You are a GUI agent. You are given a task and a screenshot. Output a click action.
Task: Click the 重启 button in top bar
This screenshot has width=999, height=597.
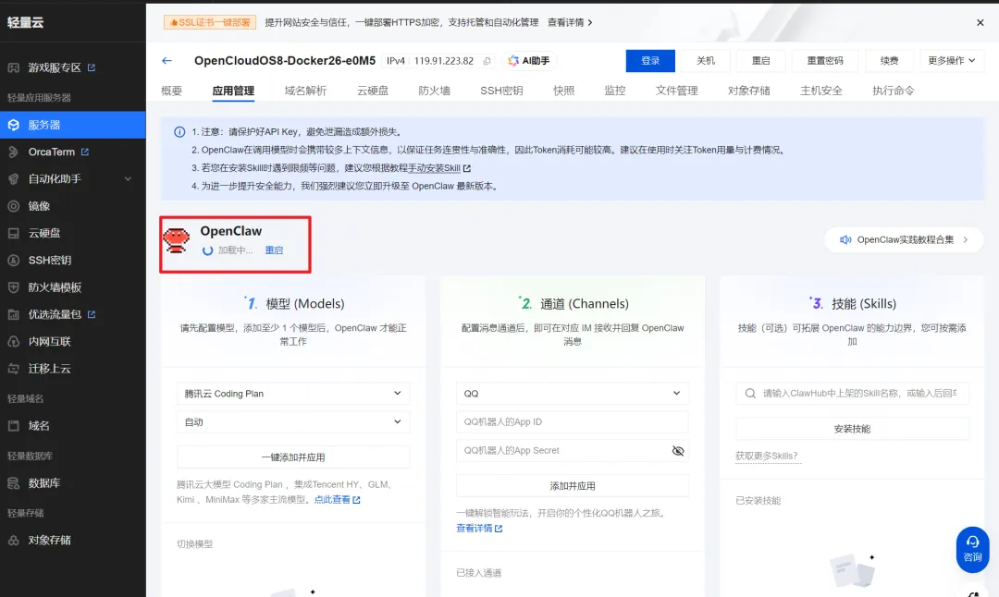pyautogui.click(x=760, y=60)
